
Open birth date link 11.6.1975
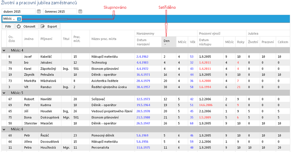point(143,148)
